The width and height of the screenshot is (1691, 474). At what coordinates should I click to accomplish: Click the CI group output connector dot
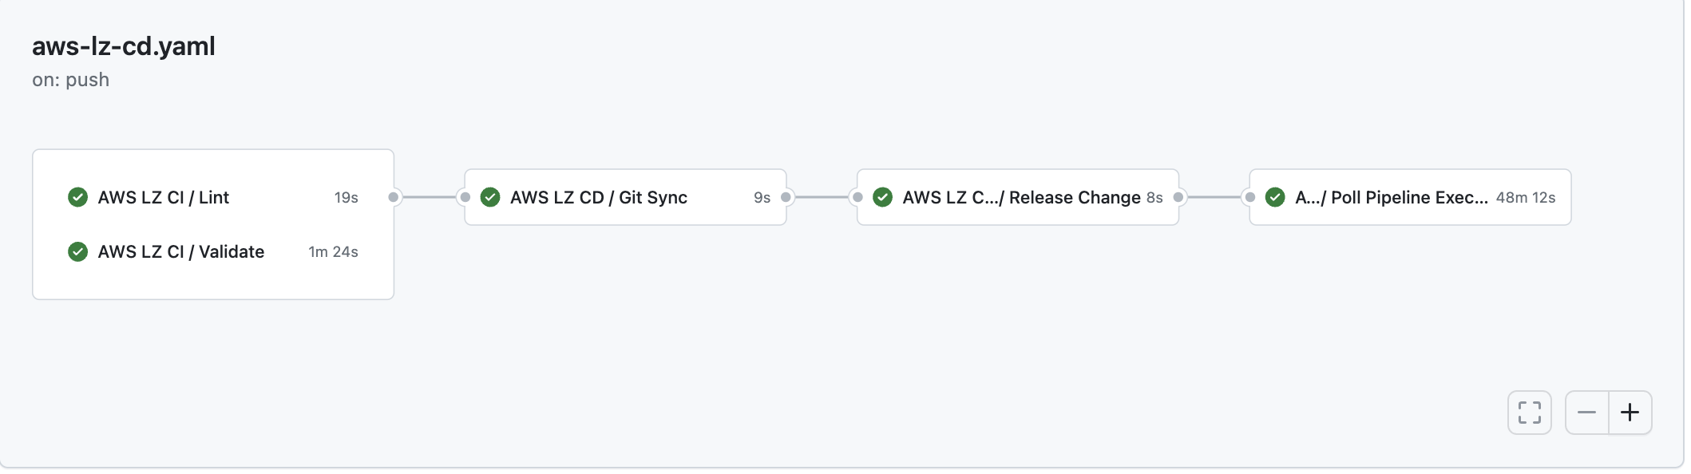pyautogui.click(x=393, y=197)
